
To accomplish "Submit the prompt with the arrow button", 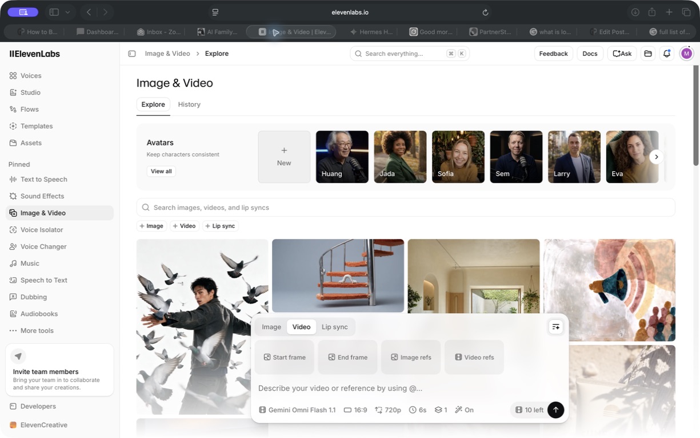I will (x=555, y=410).
